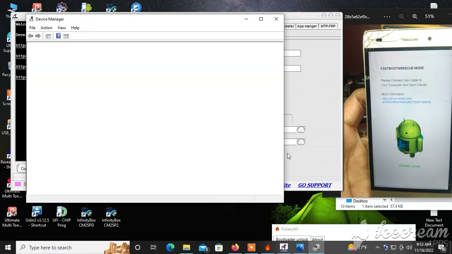This screenshot has width=452, height=254.
Task: Open Odin3 v3.12.5 desktop shortcut
Action: 37,217
